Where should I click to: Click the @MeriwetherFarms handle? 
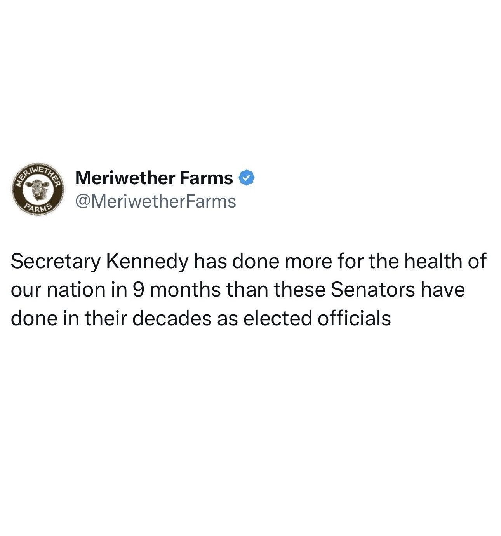tap(155, 201)
